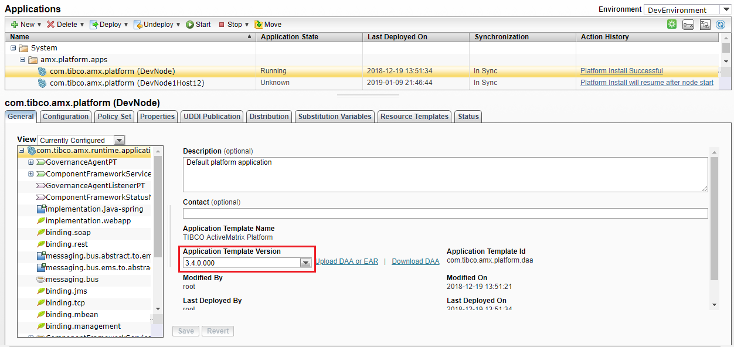Click the leaf icon beside binding.soap
734x347 pixels.
coord(41,233)
